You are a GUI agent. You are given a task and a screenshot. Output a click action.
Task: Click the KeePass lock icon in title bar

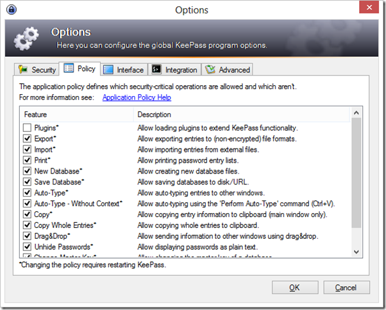[12, 10]
